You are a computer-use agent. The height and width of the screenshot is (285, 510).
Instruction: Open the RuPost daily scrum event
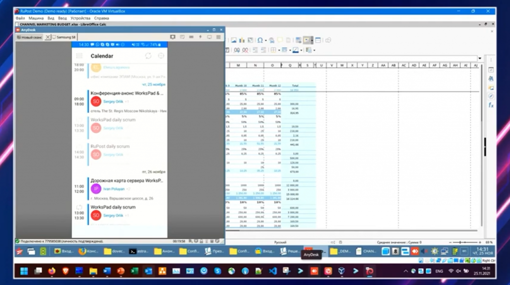pos(127,154)
